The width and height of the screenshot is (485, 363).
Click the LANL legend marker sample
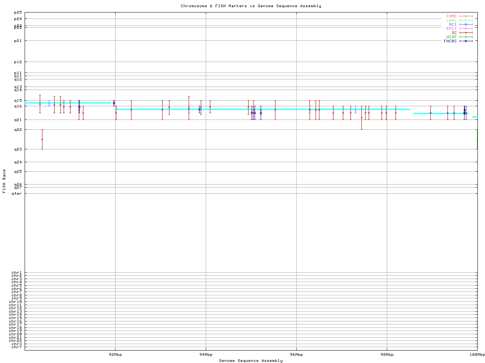[466, 20]
